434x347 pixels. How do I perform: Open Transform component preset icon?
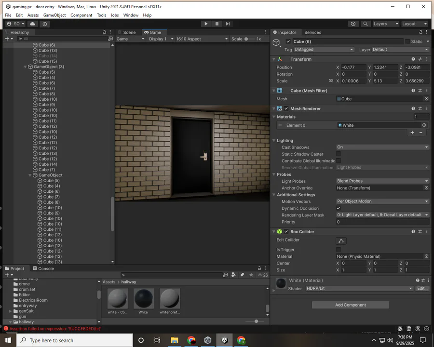click(420, 59)
